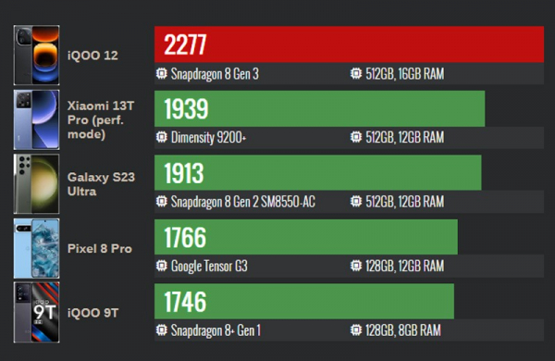
Task: Click the memory icon next to Pixel 8 Pro's 128GB, 12GB RAM
Action: [356, 266]
